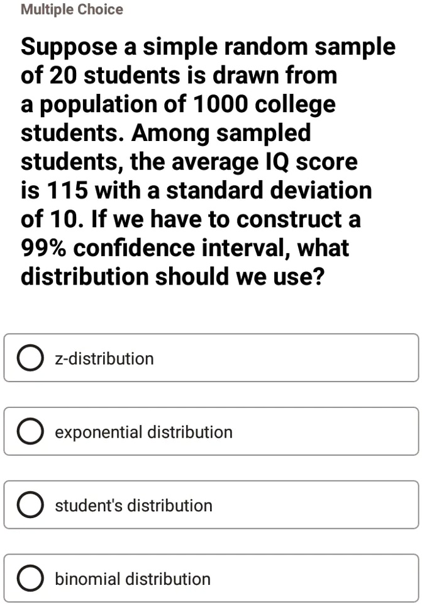Click the exponential distribution answer row

[x=211, y=431]
